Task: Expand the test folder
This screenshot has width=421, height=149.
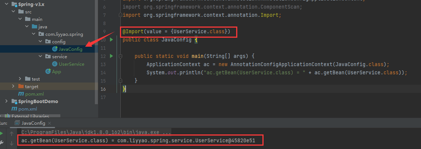Action: (20, 79)
